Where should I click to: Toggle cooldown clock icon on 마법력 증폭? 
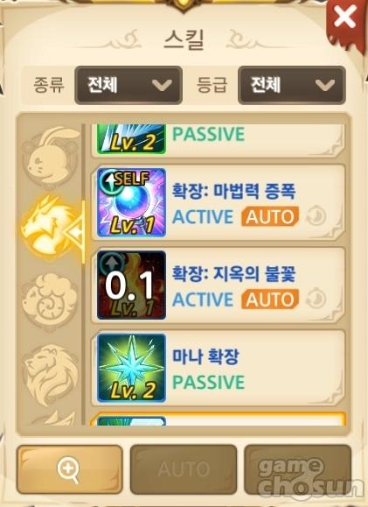tap(316, 216)
